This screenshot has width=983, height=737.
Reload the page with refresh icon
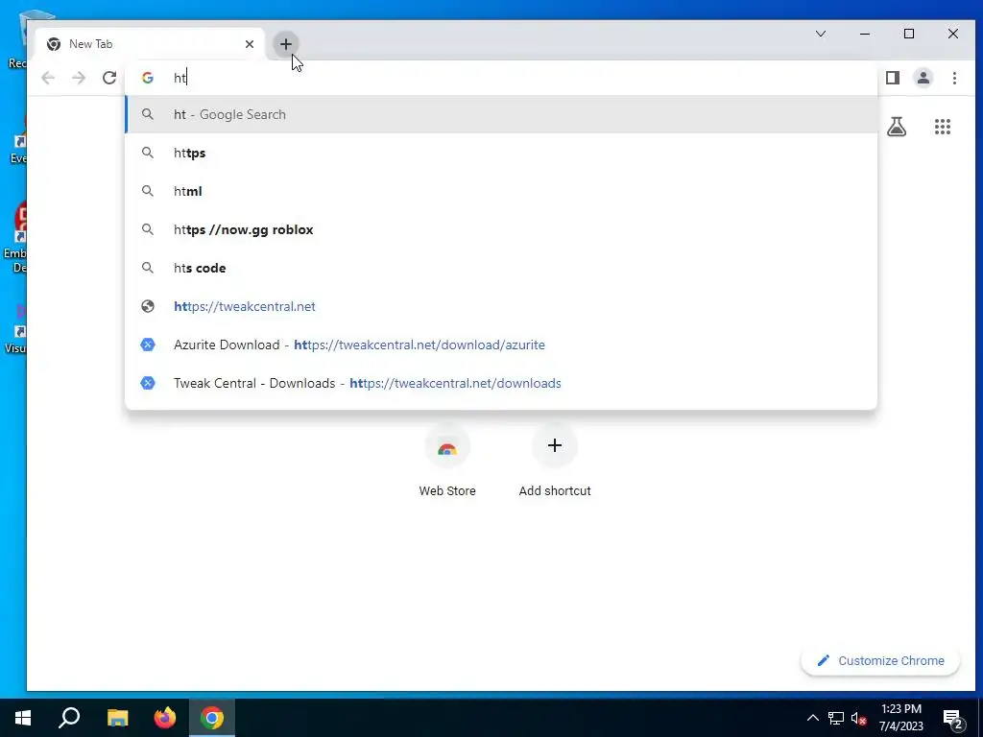pyautogui.click(x=109, y=78)
